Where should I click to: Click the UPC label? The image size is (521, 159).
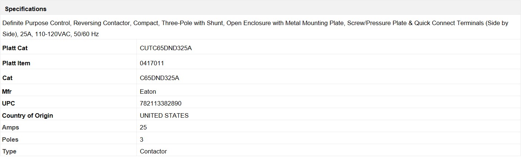coord(9,103)
